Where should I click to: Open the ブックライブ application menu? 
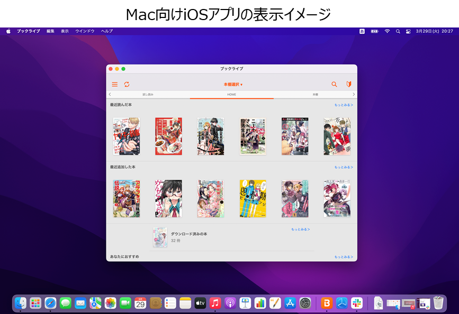click(29, 31)
